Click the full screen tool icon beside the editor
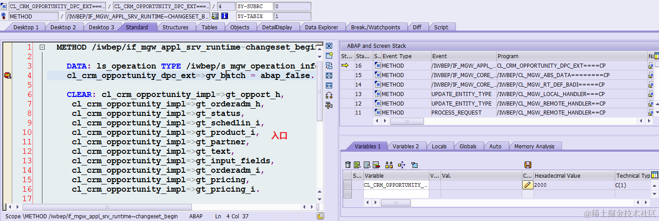 (x=329, y=75)
